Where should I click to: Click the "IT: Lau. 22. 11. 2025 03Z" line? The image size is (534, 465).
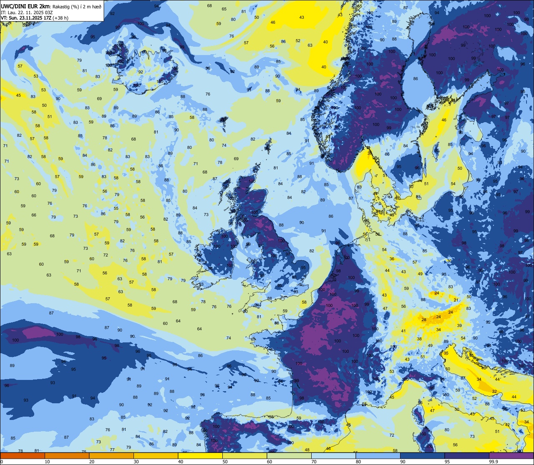point(27,13)
